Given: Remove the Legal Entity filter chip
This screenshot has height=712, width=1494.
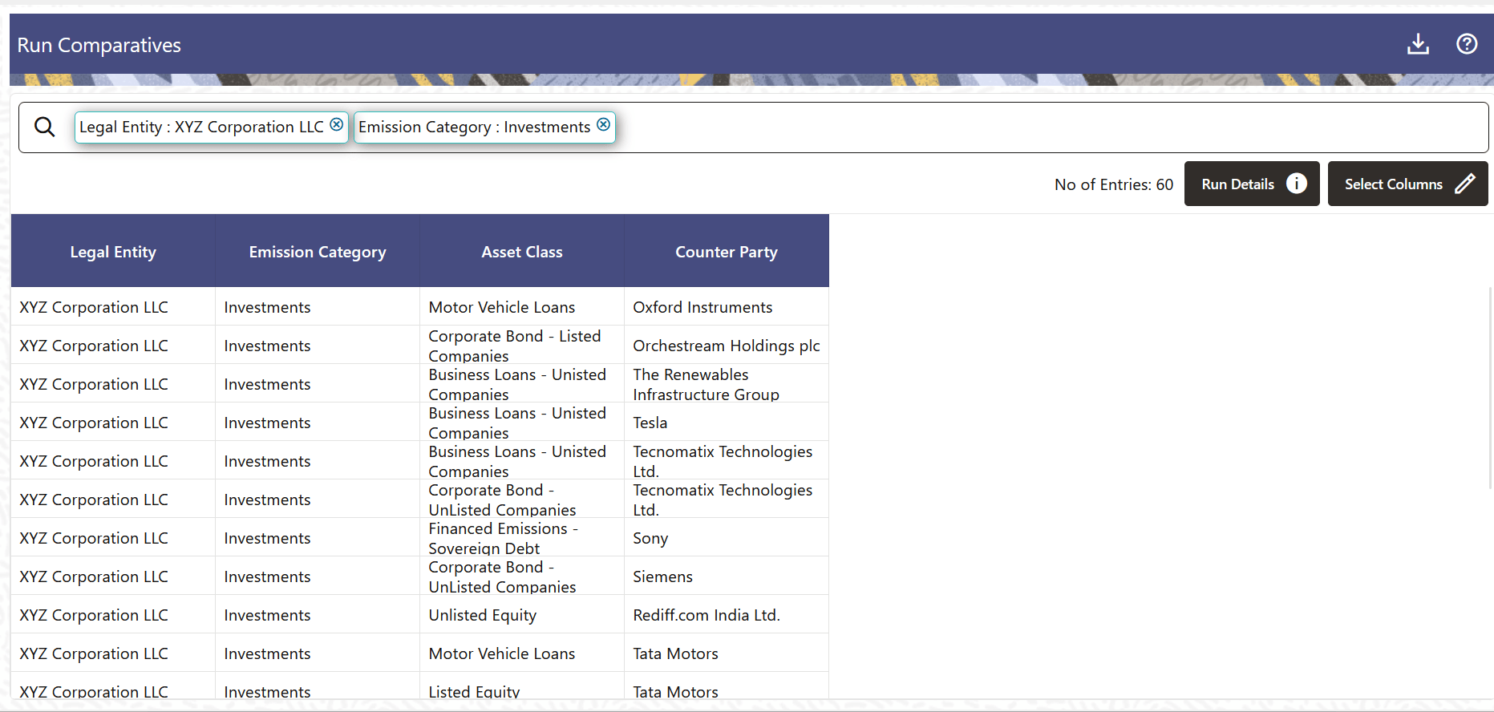Looking at the screenshot, I should [x=337, y=124].
